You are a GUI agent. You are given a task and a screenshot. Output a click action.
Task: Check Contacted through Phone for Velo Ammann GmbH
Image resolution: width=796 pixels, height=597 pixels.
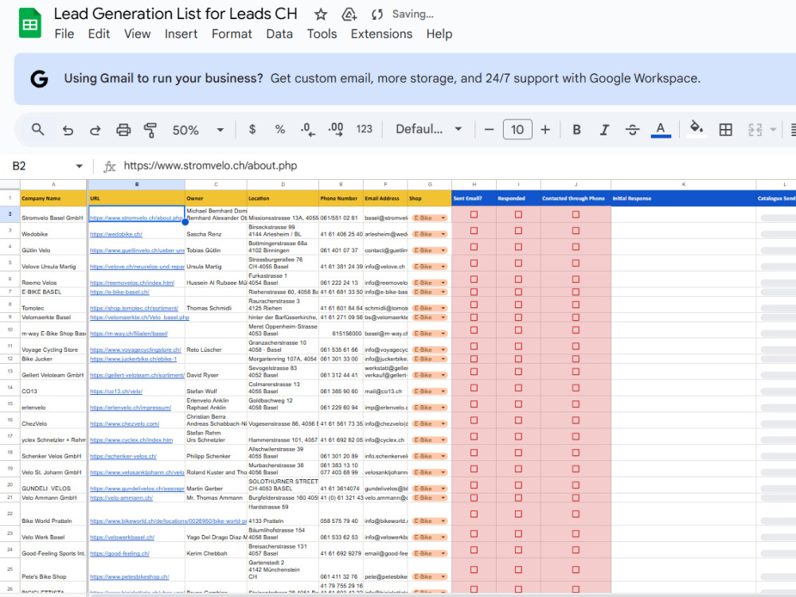coord(576,497)
